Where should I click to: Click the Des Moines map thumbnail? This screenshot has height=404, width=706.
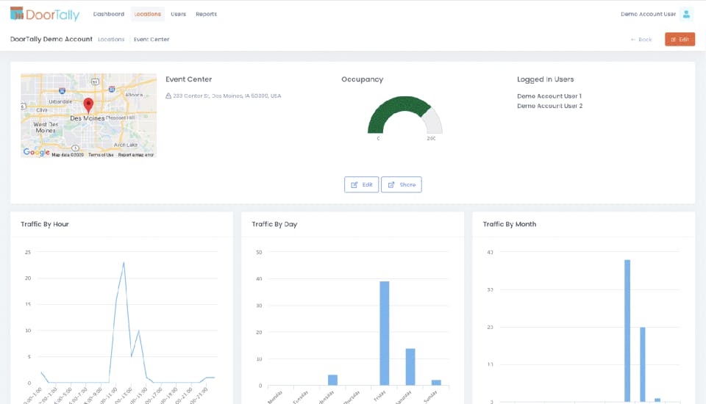point(88,115)
